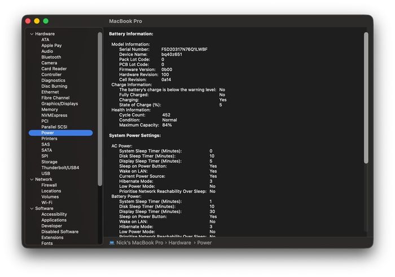
Task: Select the highlighted Power entry
Action: coord(61,133)
